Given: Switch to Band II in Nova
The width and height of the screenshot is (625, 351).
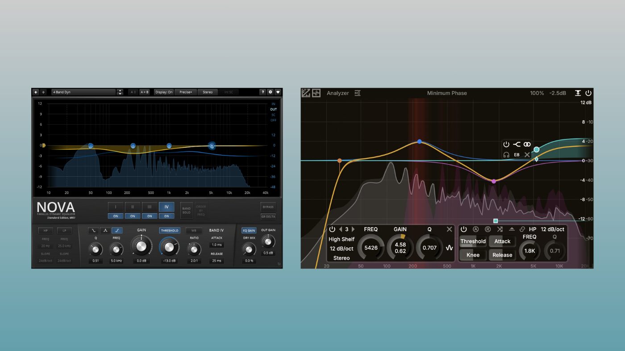Looking at the screenshot, I should [x=133, y=207].
